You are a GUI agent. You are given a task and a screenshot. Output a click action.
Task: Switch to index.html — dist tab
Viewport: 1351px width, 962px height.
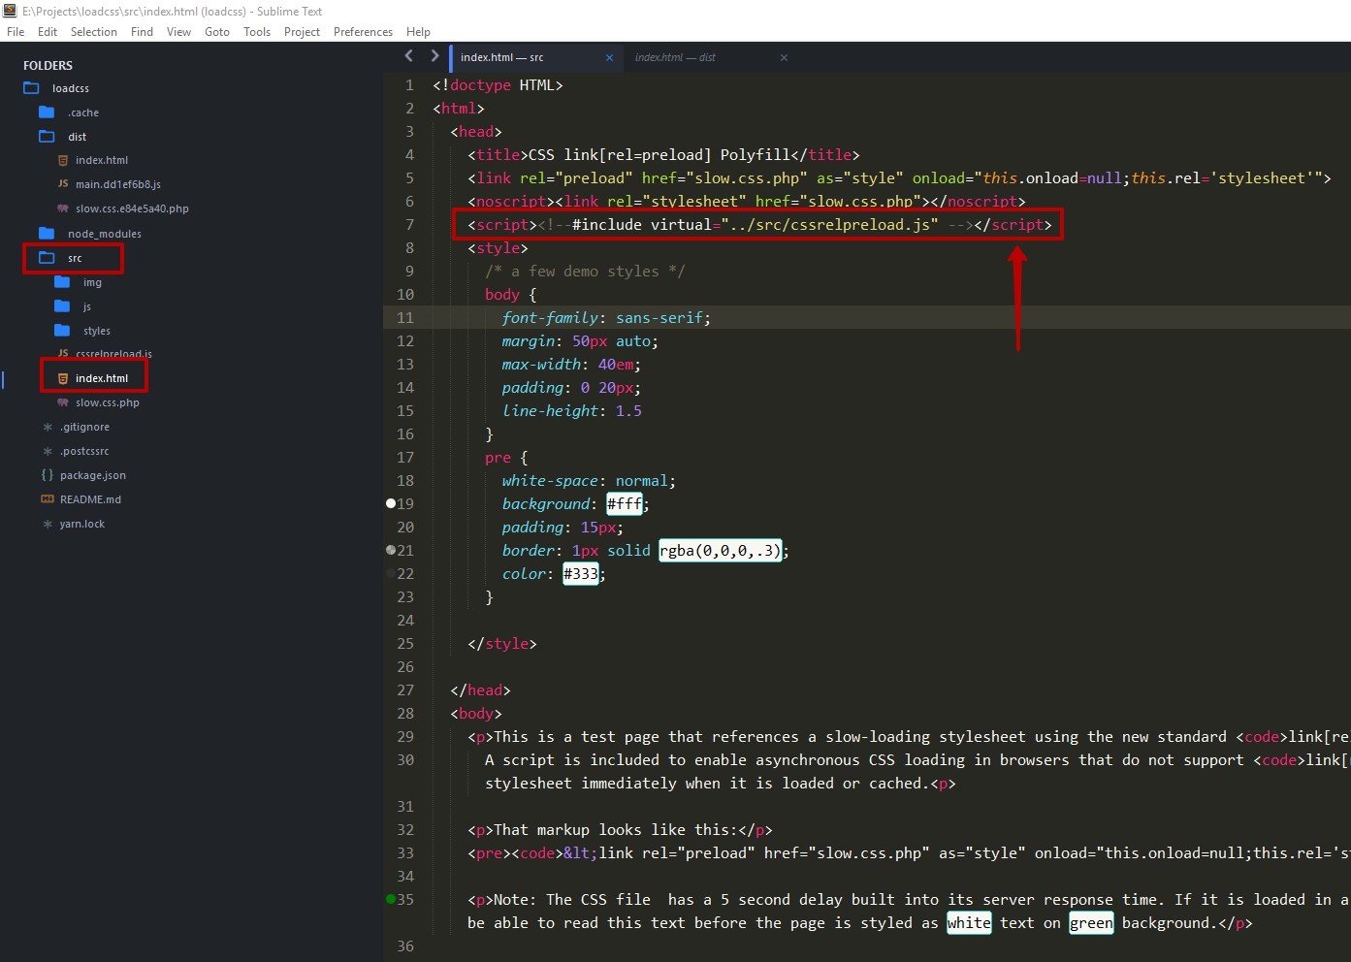pos(675,57)
